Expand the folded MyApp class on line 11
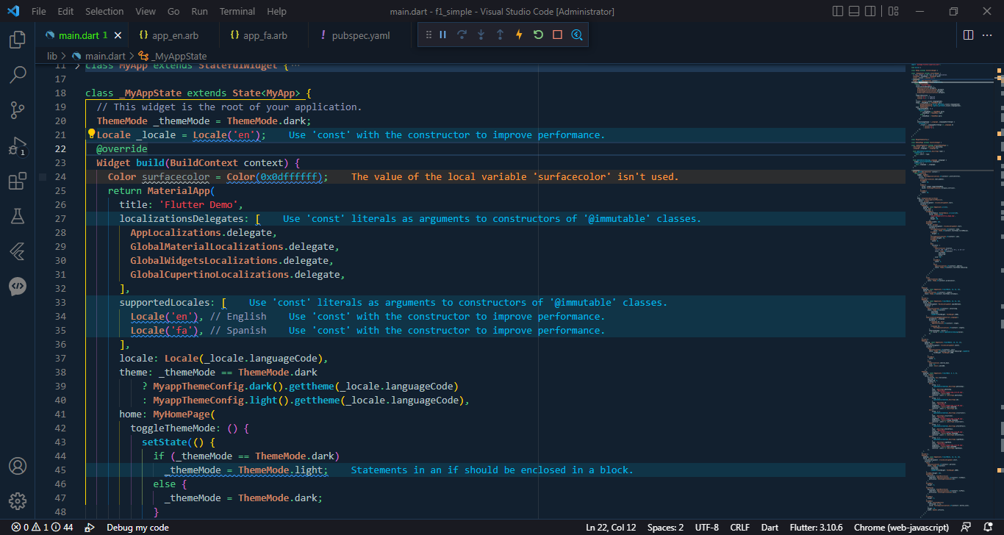This screenshot has height=535, width=1004. coord(78,65)
